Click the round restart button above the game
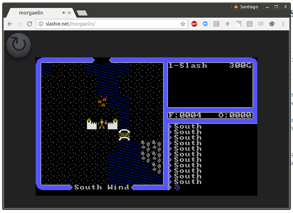 (19, 45)
